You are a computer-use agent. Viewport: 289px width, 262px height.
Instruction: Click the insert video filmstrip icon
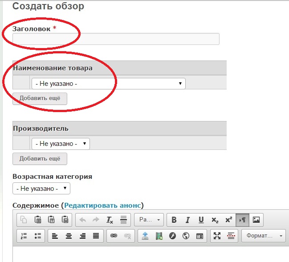pyautogui.click(x=159, y=236)
